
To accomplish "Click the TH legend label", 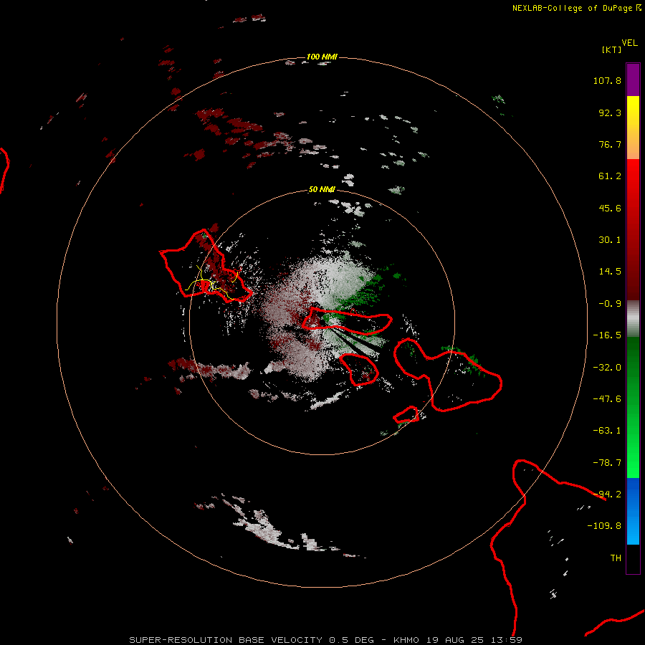I will [x=616, y=558].
